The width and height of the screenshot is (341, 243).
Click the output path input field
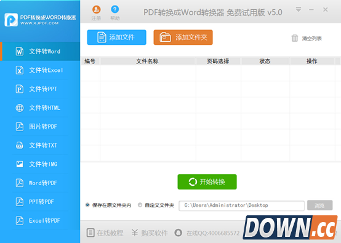tap(241, 205)
